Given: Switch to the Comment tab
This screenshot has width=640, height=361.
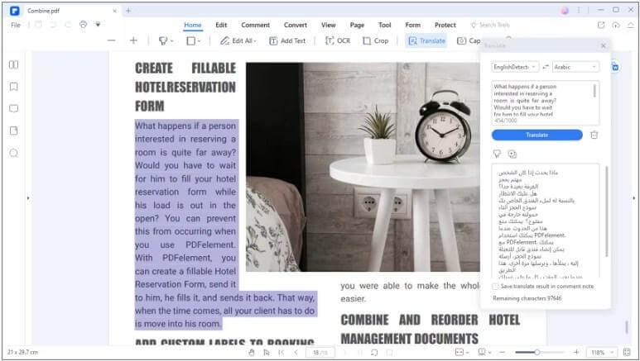Looking at the screenshot, I should click(x=256, y=25).
